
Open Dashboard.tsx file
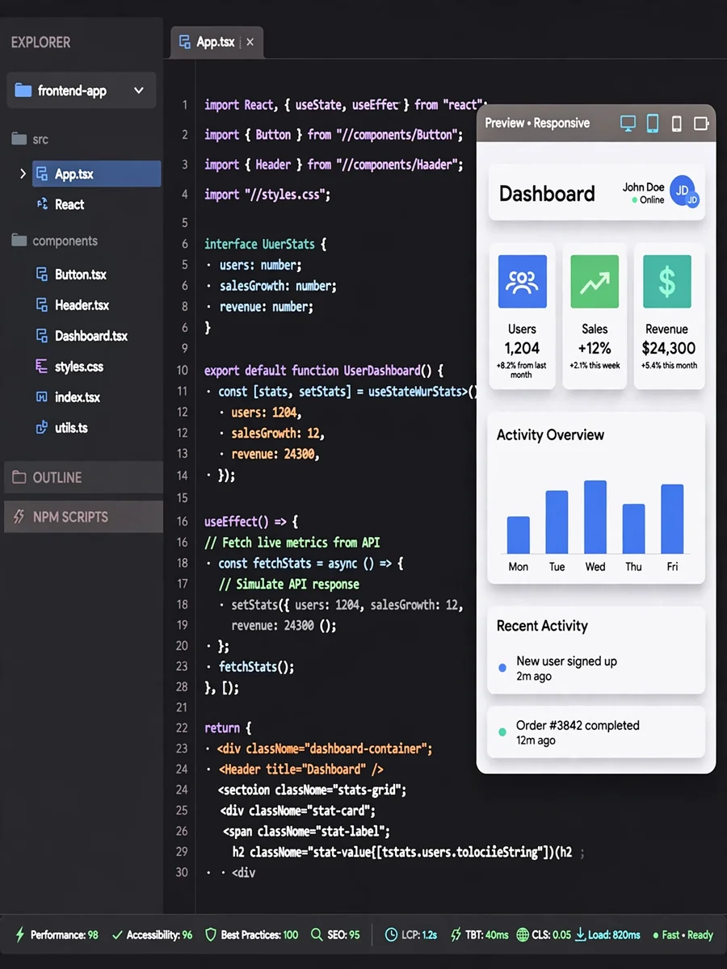(91, 336)
